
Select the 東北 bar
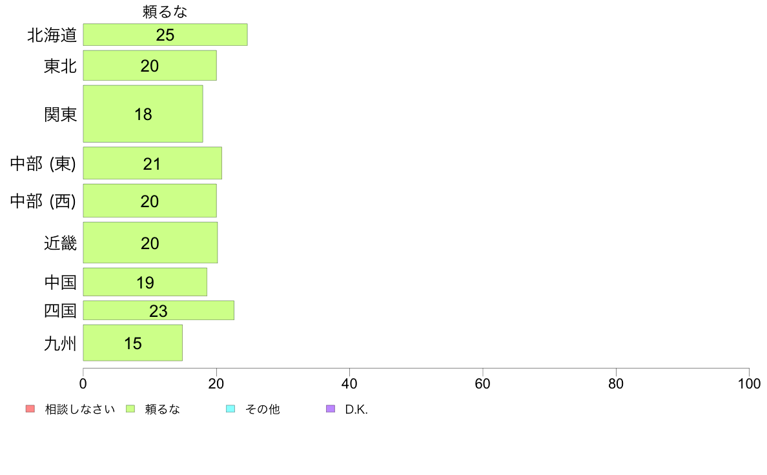coord(150,66)
